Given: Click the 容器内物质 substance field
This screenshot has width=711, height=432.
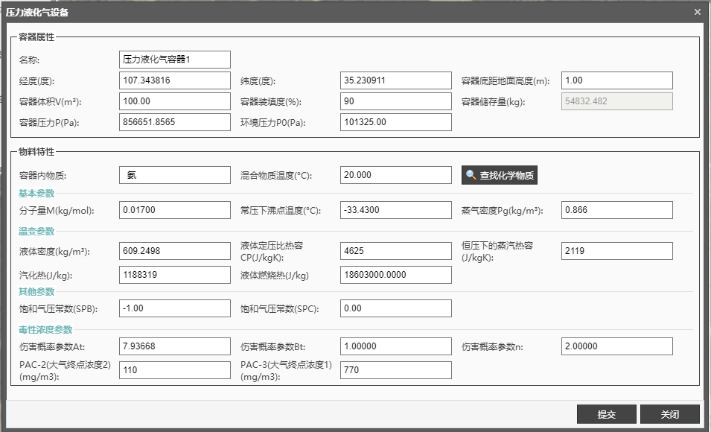Looking at the screenshot, I should [175, 175].
